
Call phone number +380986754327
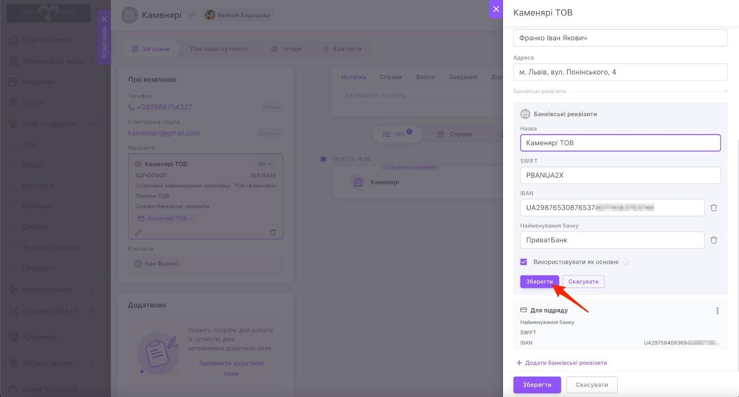pyautogui.click(x=164, y=107)
